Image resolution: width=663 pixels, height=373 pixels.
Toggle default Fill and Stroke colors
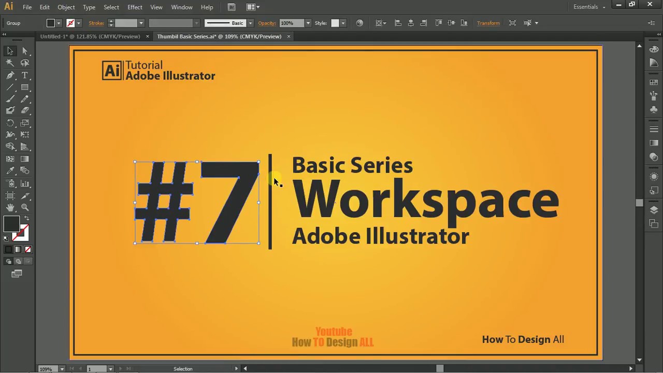coord(5,237)
